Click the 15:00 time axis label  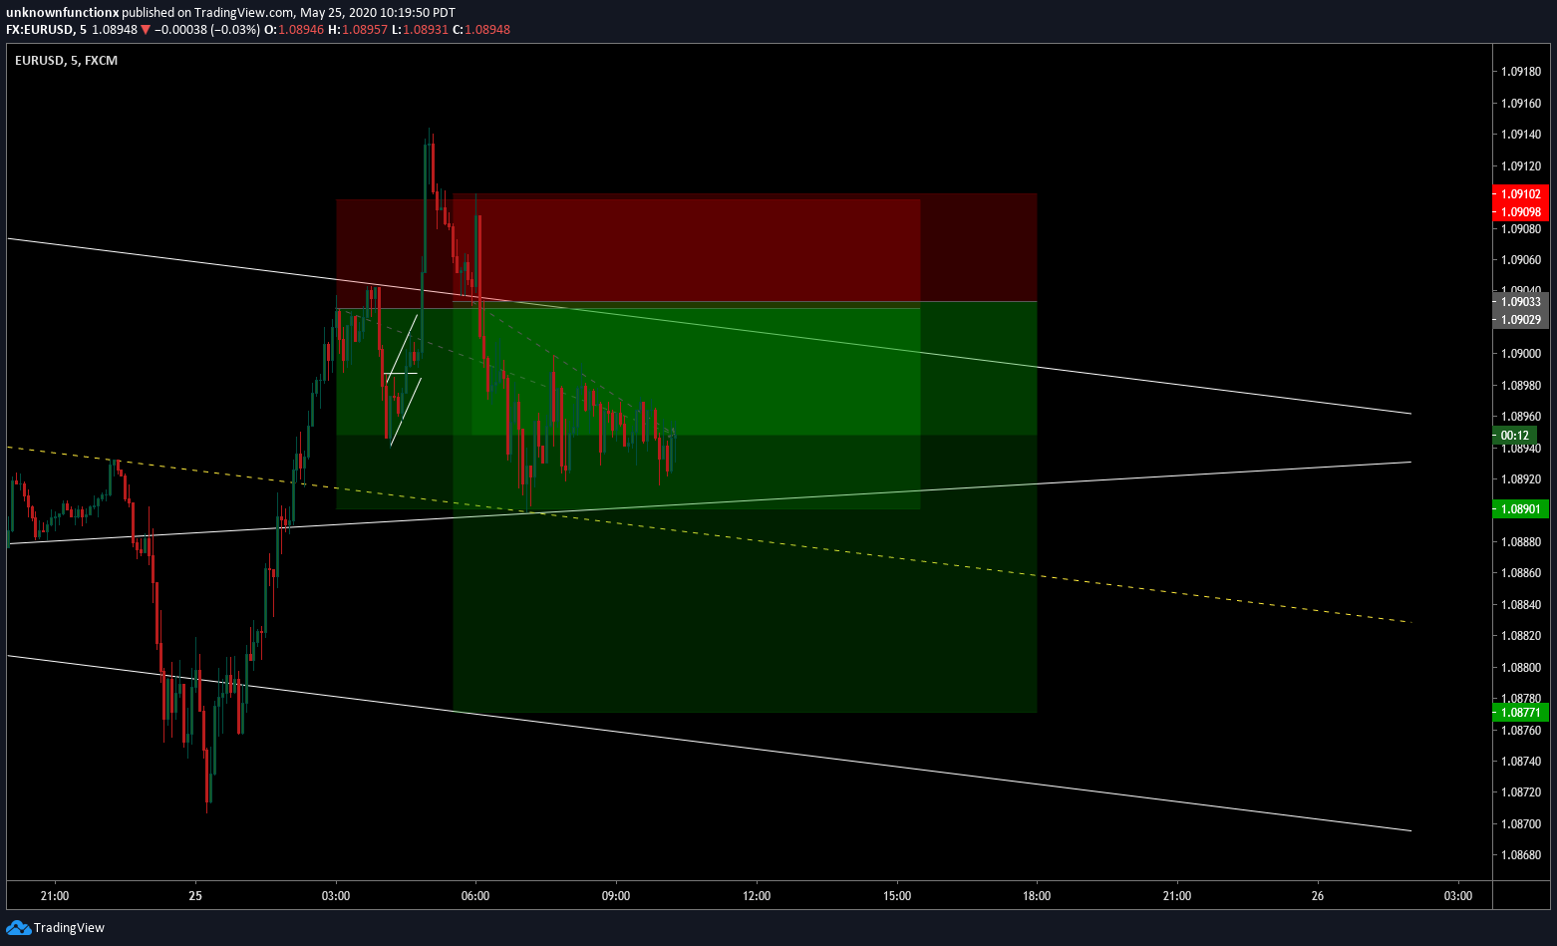pos(897,896)
